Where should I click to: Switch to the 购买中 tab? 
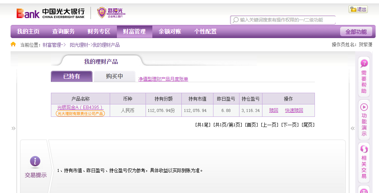(x=114, y=76)
